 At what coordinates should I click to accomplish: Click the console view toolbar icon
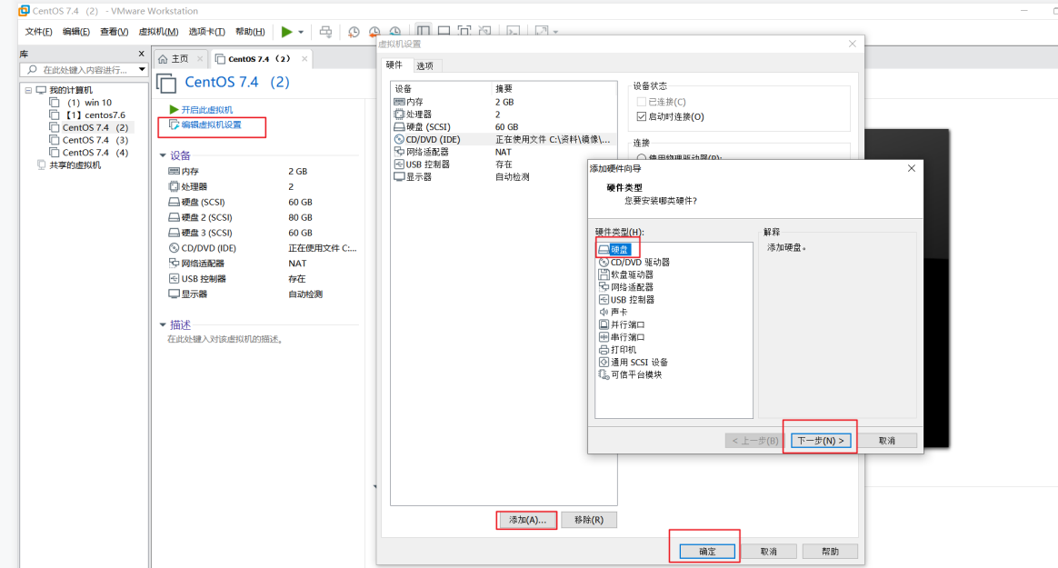514,31
